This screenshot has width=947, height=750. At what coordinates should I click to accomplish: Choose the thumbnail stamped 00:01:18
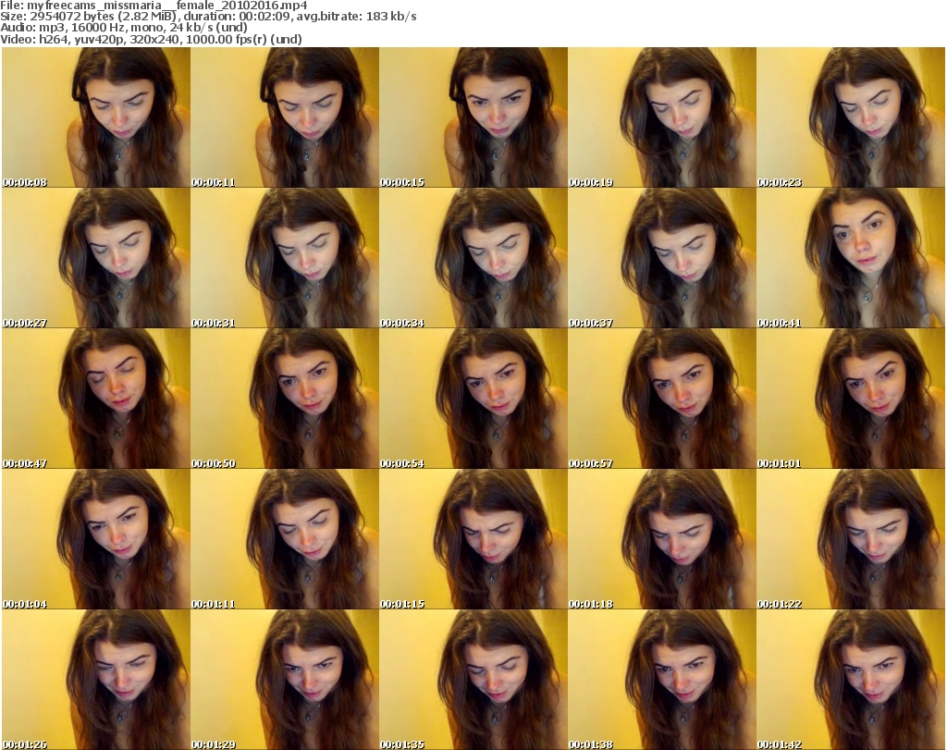coord(662,539)
